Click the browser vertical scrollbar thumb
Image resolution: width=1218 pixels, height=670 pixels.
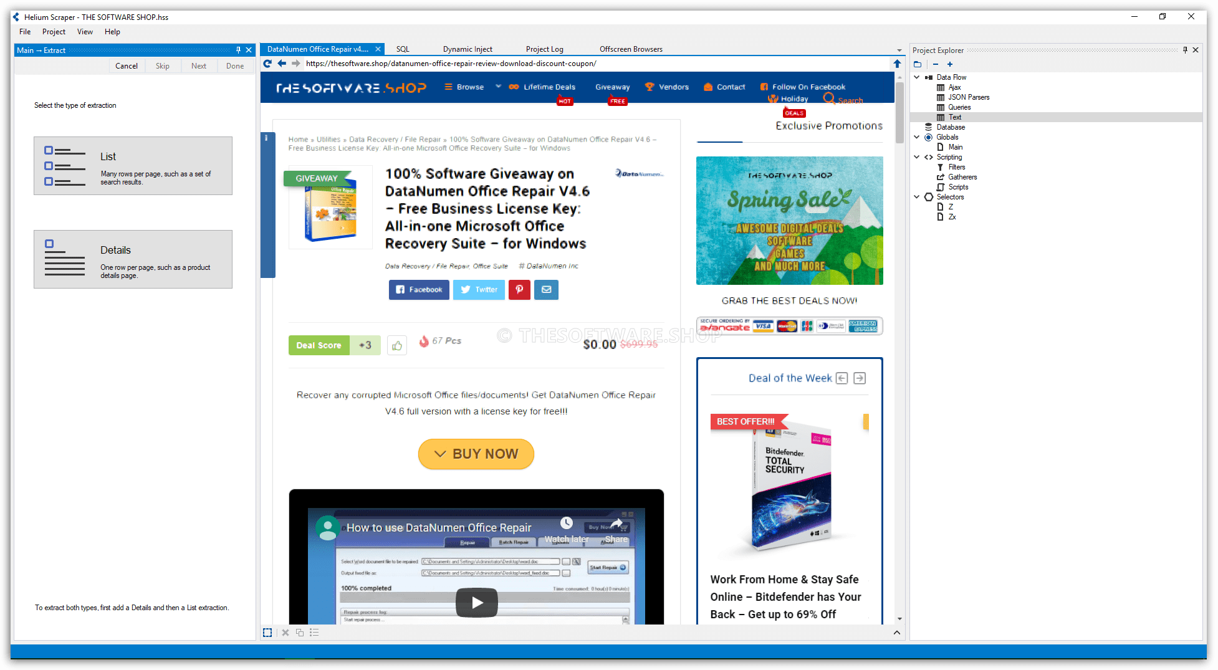tap(899, 112)
